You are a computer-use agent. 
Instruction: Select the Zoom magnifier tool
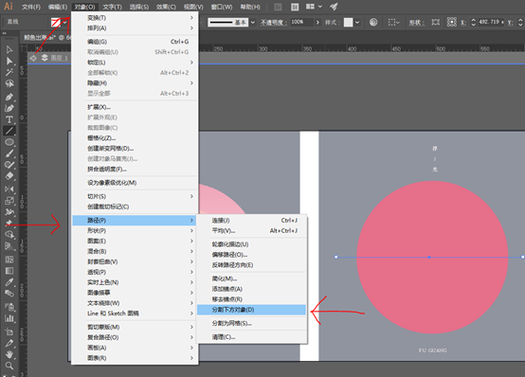tap(9, 366)
